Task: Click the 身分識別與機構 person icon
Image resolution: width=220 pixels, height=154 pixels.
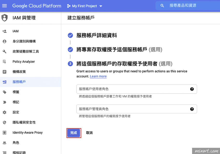Action: [x=4, y=41]
